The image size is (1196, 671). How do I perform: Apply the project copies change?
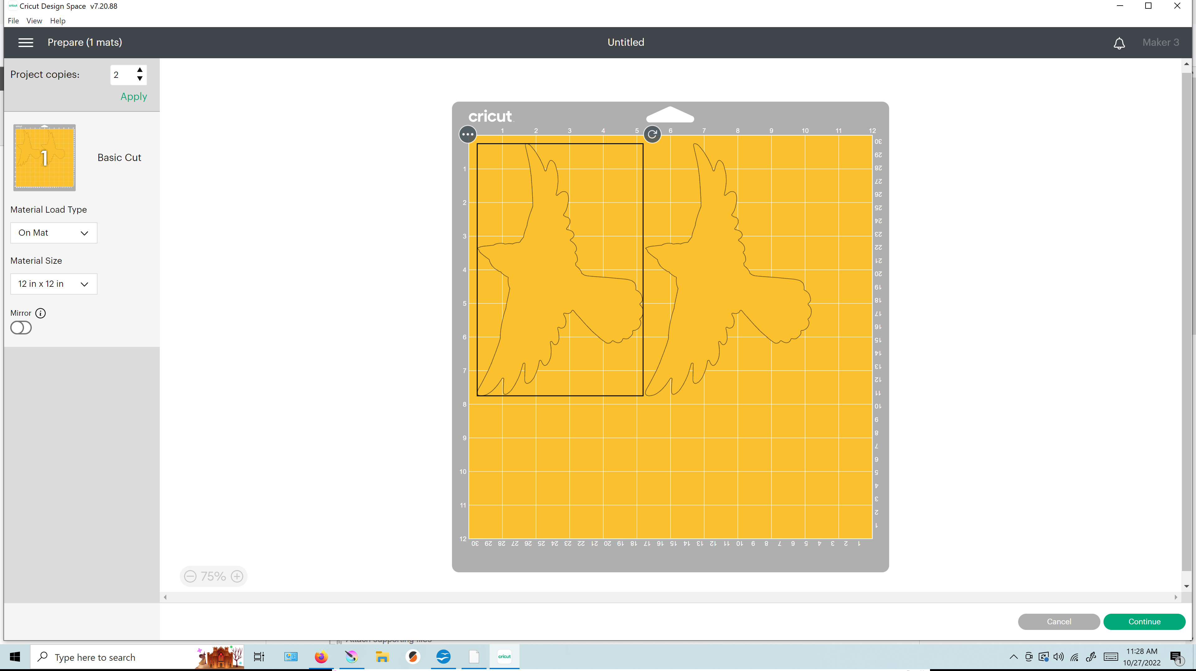(133, 97)
